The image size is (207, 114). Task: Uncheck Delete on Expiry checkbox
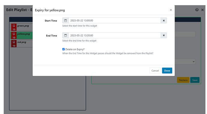click(x=64, y=49)
